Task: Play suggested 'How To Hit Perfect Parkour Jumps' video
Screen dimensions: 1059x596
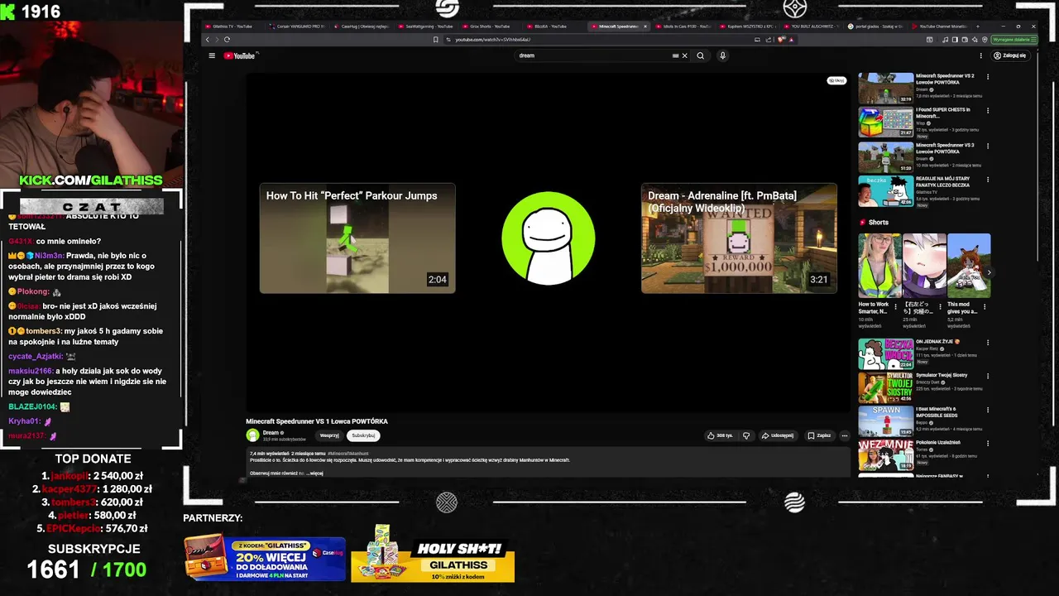Action: tap(357, 238)
